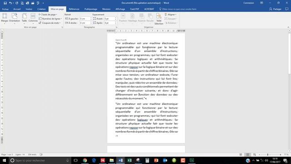Open the Colonnes layout menu
The image size is (291, 164).
tap(33, 19)
